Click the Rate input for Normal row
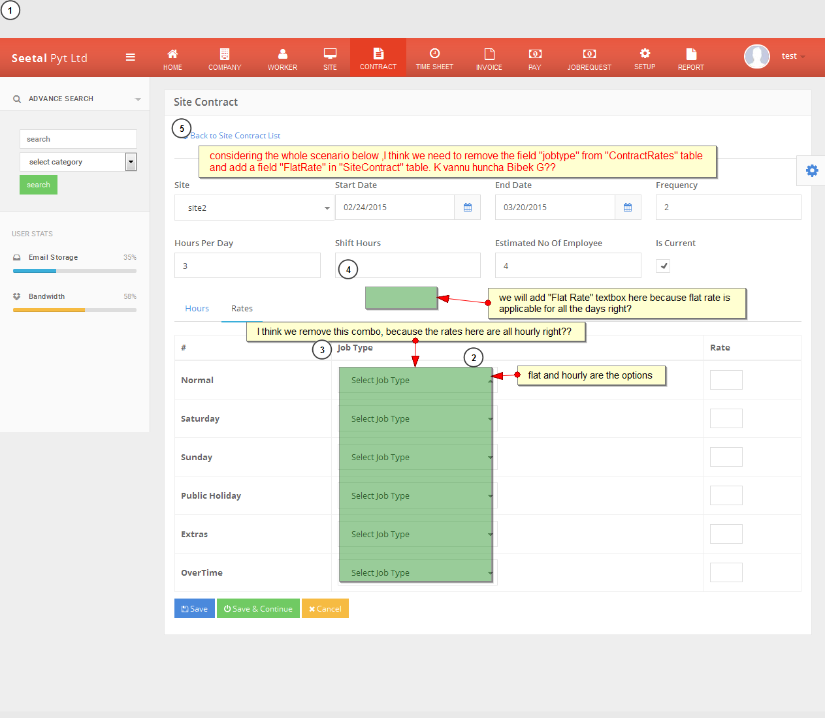Viewport: 825px width, 718px height. click(x=726, y=380)
